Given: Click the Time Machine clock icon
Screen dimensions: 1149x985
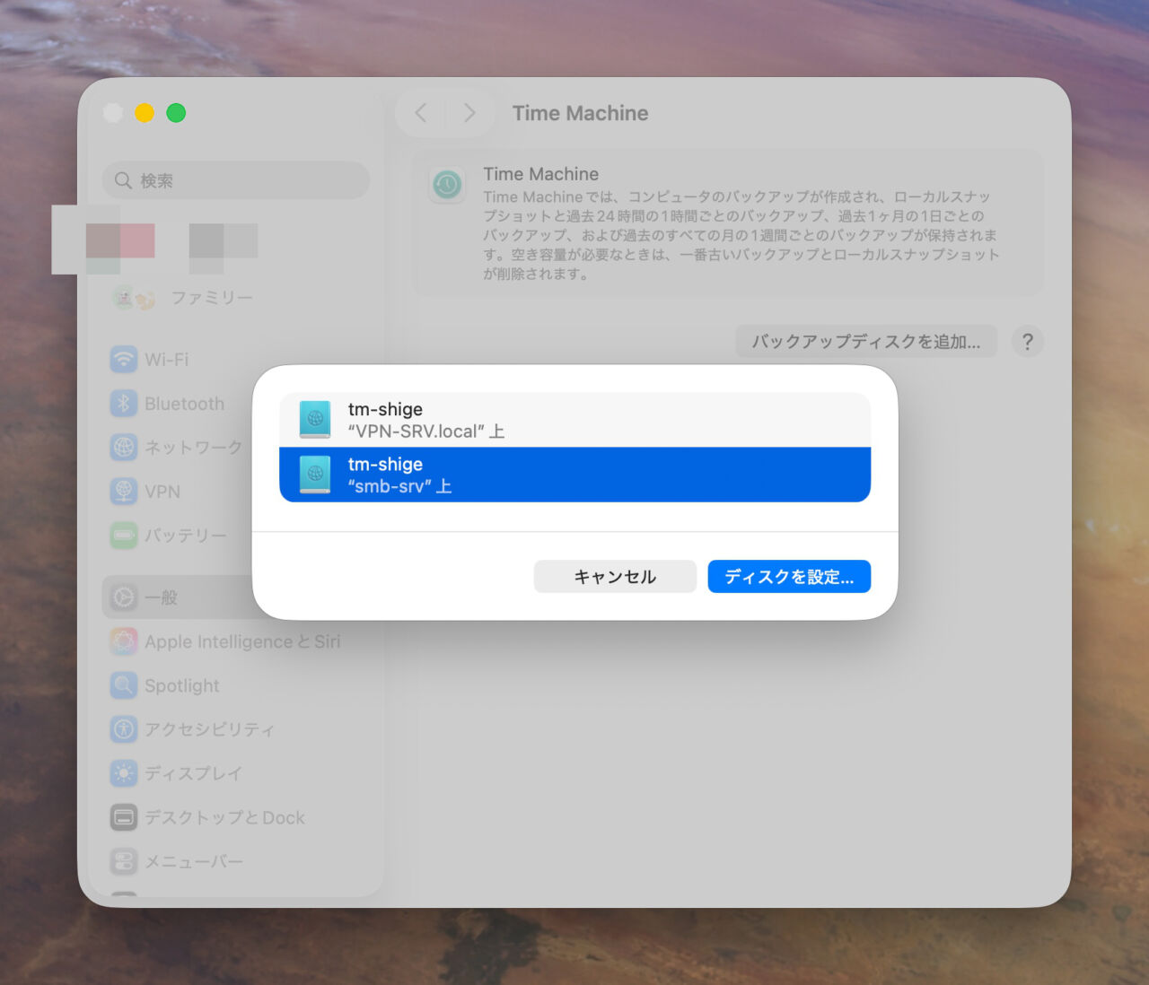Looking at the screenshot, I should [x=447, y=185].
